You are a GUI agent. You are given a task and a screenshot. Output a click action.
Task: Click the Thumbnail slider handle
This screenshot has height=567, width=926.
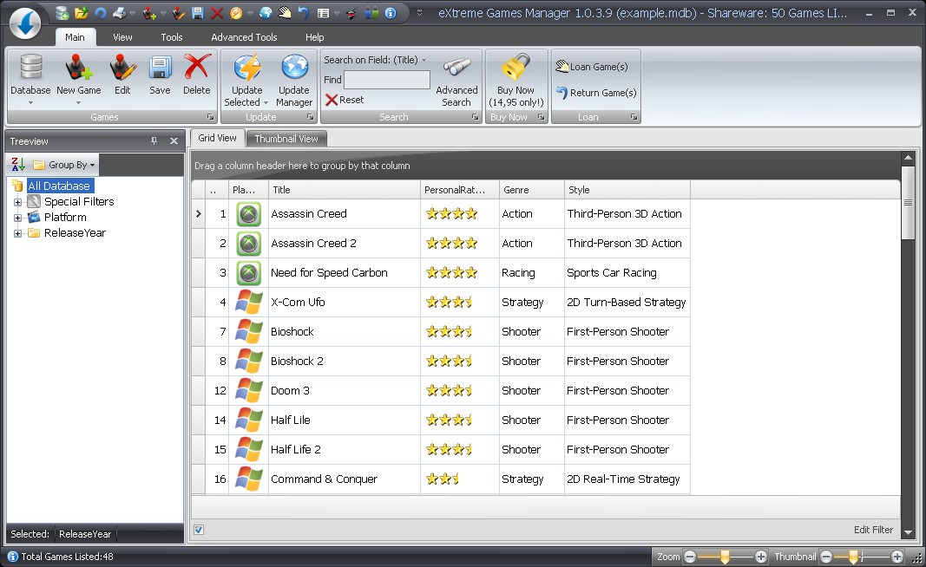point(853,557)
